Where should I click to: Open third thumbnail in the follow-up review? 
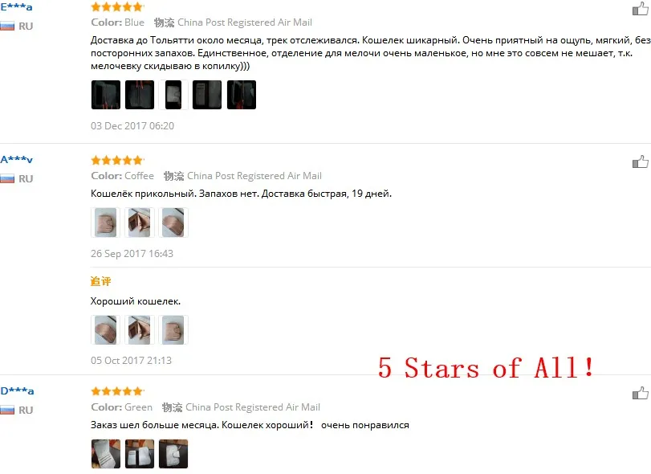point(173,330)
